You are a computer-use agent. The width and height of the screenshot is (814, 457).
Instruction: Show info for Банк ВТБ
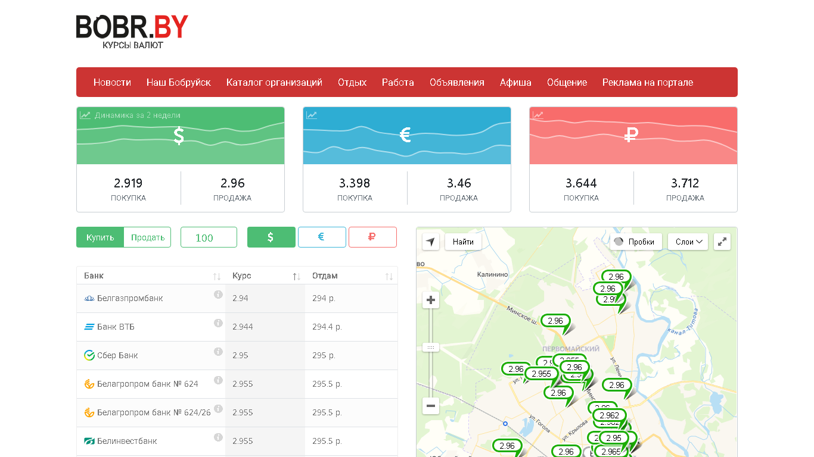(x=218, y=323)
